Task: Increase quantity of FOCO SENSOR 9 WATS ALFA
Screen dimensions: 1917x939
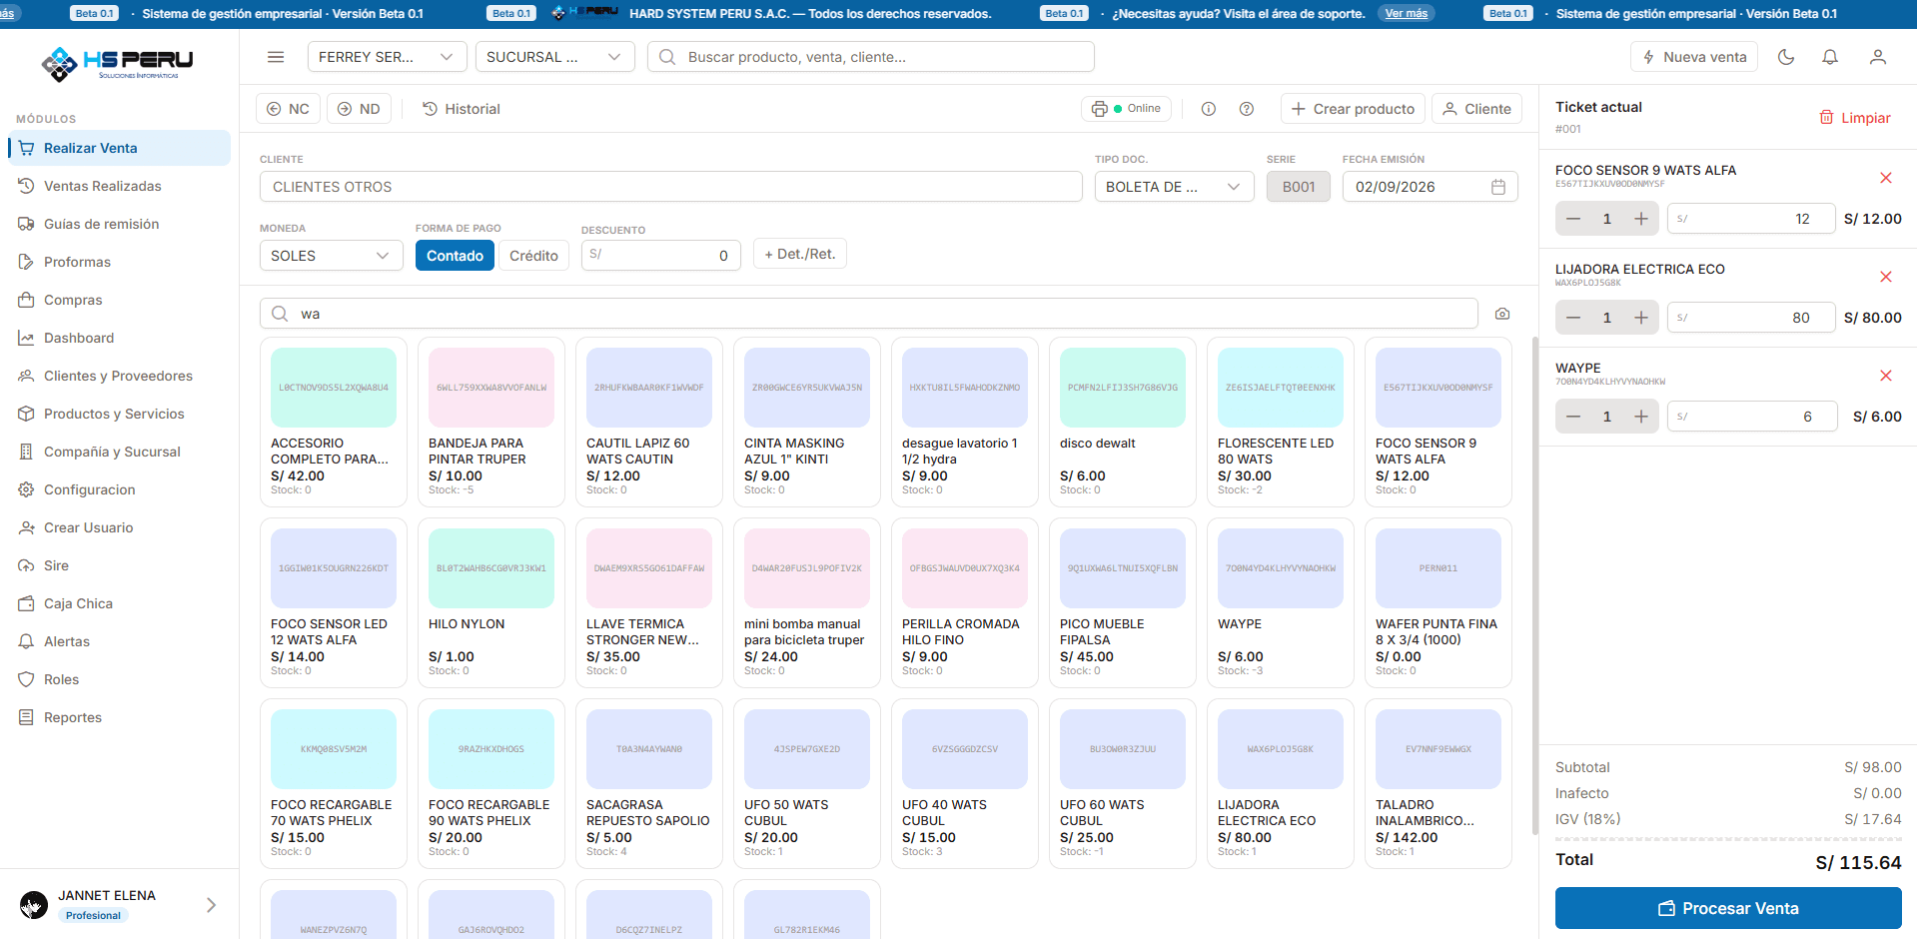Action: click(x=1641, y=219)
